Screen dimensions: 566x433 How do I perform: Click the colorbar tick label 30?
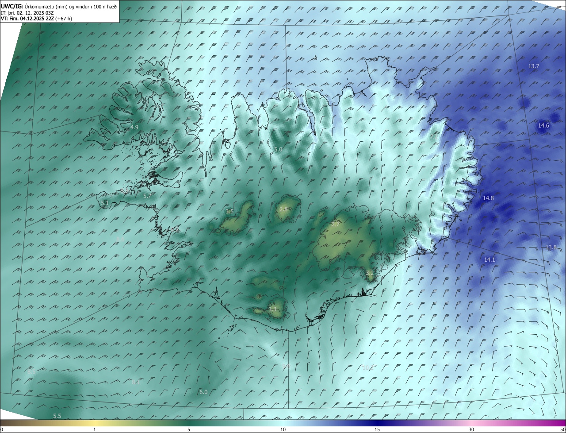471,429
